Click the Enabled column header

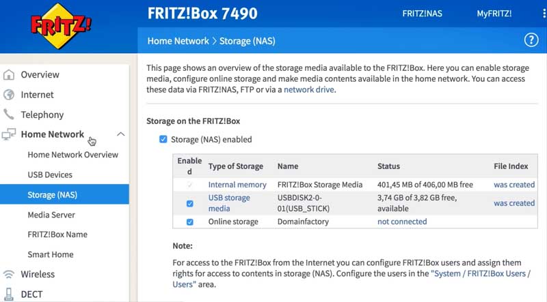(189, 166)
